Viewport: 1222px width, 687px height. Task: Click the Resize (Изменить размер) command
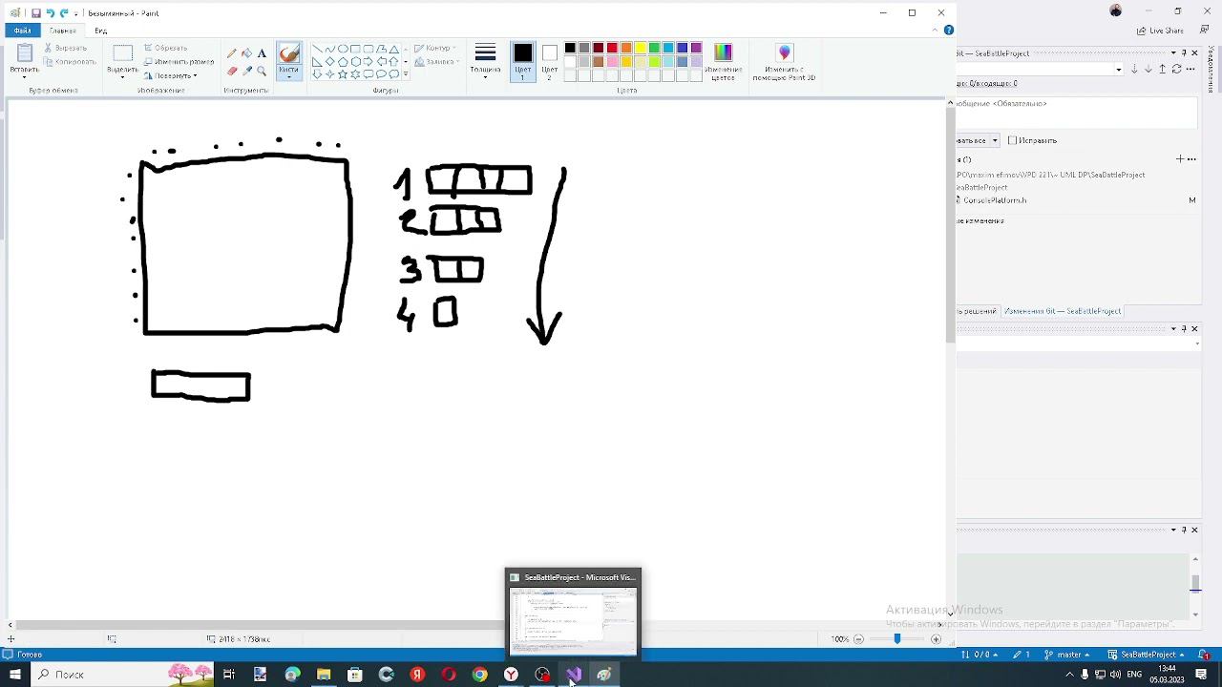179,62
